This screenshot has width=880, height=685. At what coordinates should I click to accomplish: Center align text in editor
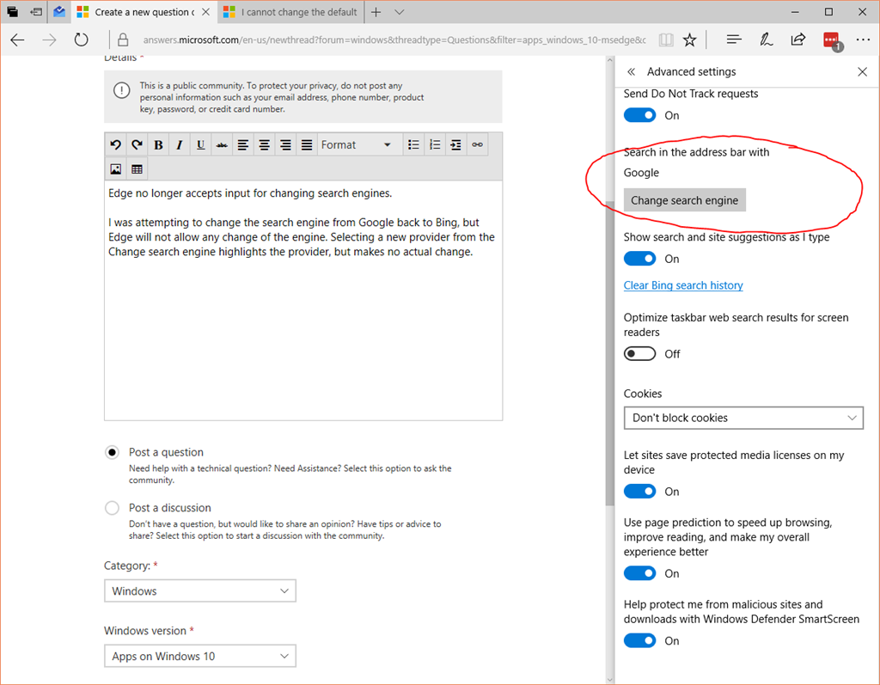[x=265, y=145]
